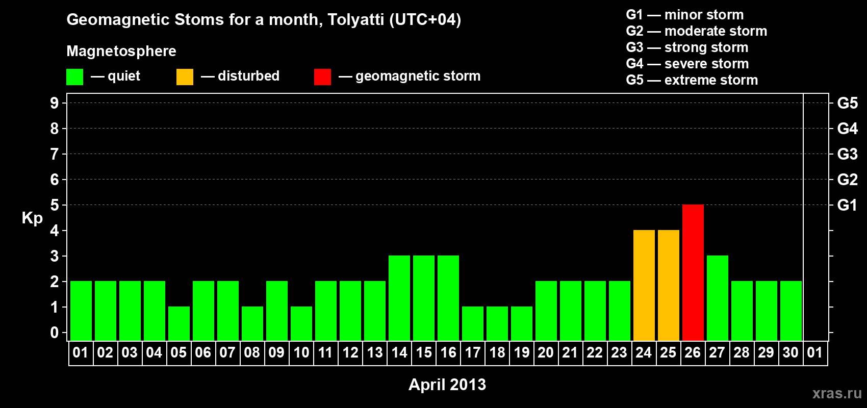Click the green bar for day 27
Image resolution: width=867 pixels, height=408 pixels.
click(718, 298)
